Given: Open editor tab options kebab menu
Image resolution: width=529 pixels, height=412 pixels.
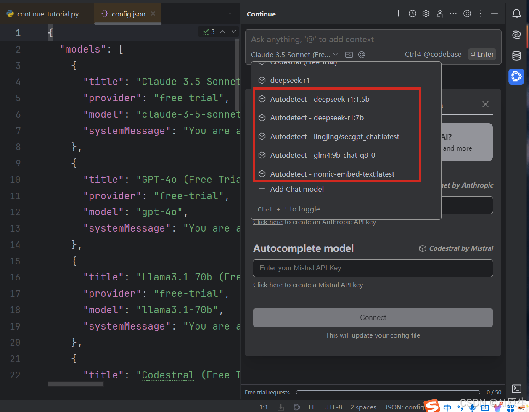Looking at the screenshot, I should [x=230, y=14].
